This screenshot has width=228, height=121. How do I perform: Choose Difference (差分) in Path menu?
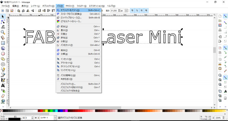point(78,30)
